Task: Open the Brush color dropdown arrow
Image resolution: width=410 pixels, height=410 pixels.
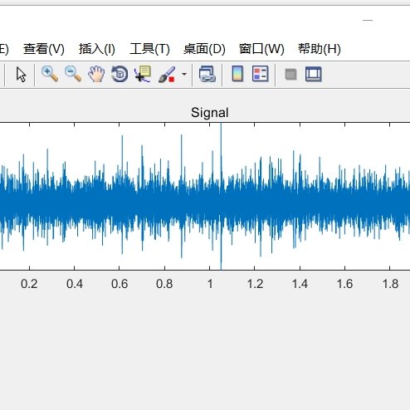Action: click(184, 74)
